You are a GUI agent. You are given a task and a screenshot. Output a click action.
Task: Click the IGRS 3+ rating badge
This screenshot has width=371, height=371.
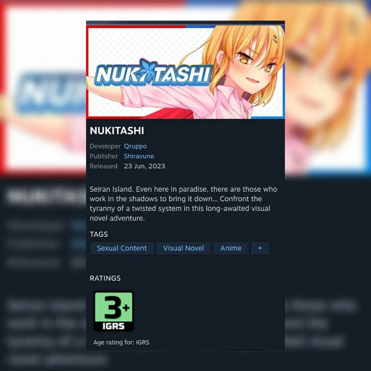(114, 311)
